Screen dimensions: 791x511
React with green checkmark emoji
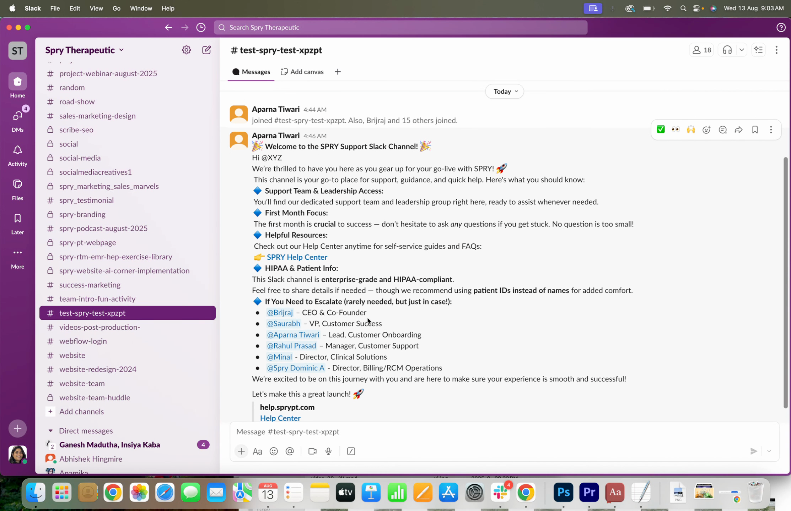pyautogui.click(x=661, y=130)
